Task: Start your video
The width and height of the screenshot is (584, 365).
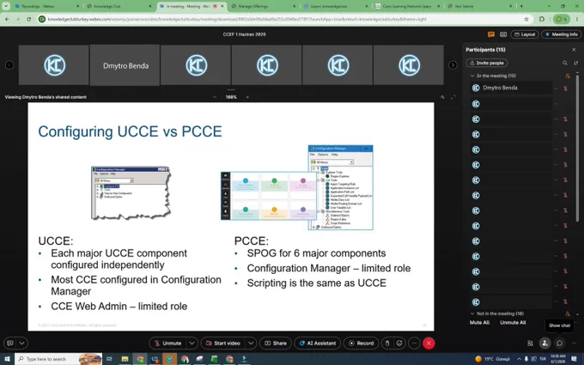Action: [223, 343]
